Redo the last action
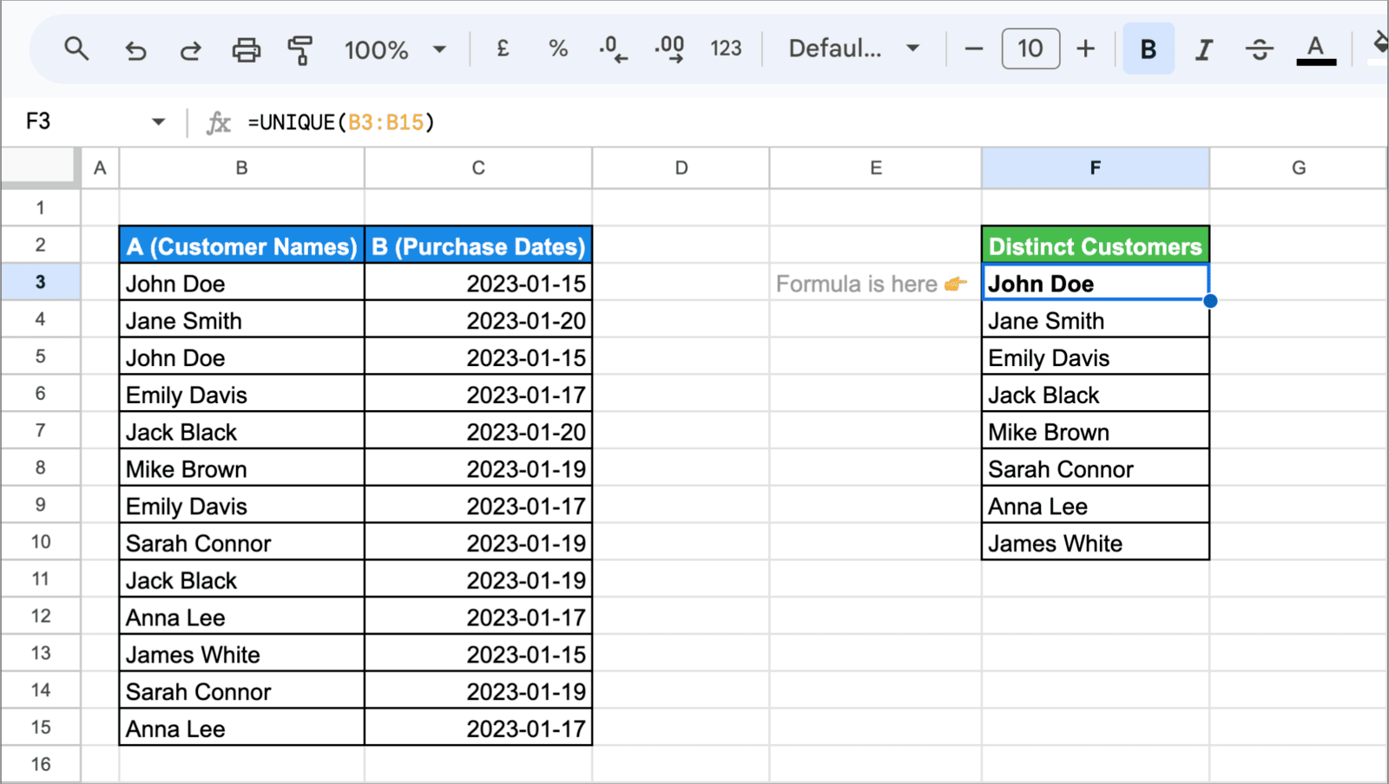This screenshot has width=1389, height=784. [x=190, y=49]
